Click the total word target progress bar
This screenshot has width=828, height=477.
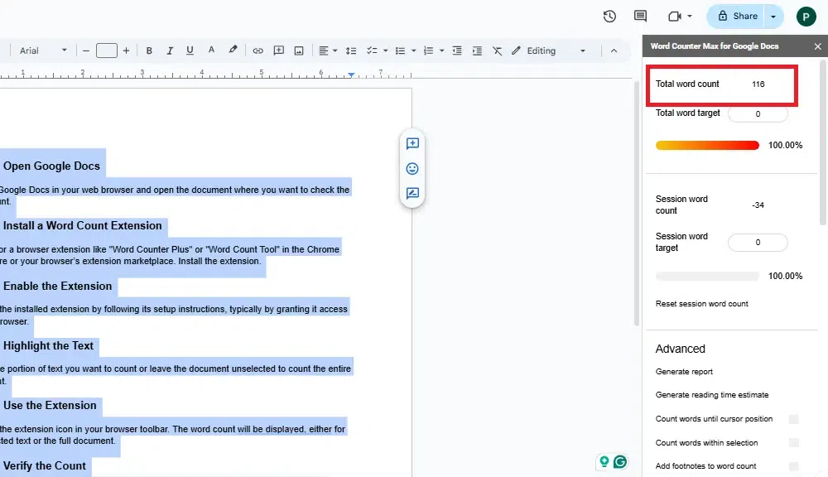tap(707, 145)
